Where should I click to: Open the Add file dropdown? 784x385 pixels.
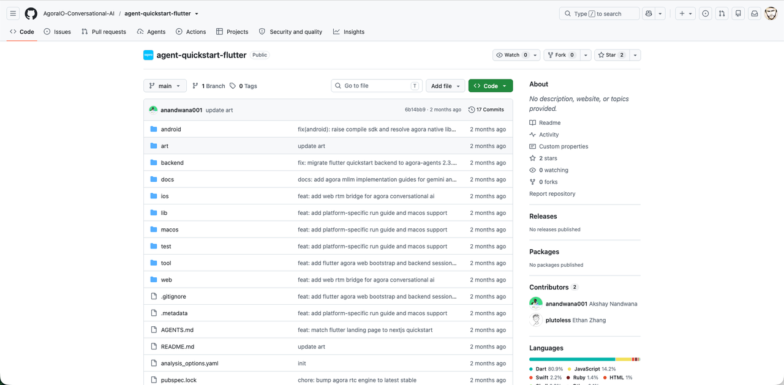[445, 86]
